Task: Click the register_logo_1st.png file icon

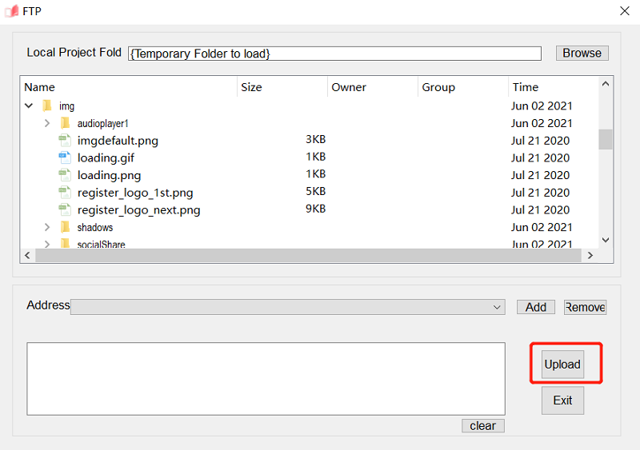Action: pyautogui.click(x=65, y=193)
